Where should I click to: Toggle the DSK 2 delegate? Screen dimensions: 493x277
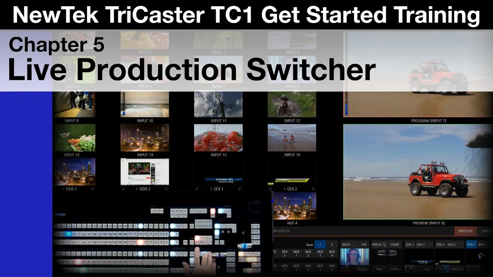(x=441, y=245)
